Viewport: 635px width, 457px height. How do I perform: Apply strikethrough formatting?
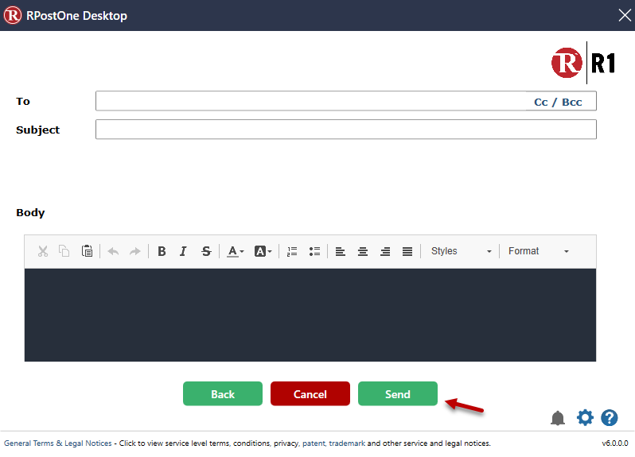(206, 252)
